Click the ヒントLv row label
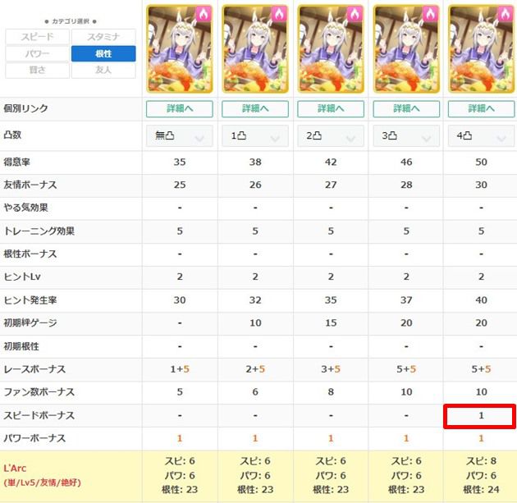The width and height of the screenshot is (517, 503). [22, 277]
